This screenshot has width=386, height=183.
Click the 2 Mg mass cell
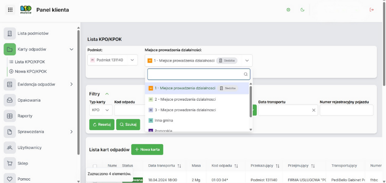196,180
